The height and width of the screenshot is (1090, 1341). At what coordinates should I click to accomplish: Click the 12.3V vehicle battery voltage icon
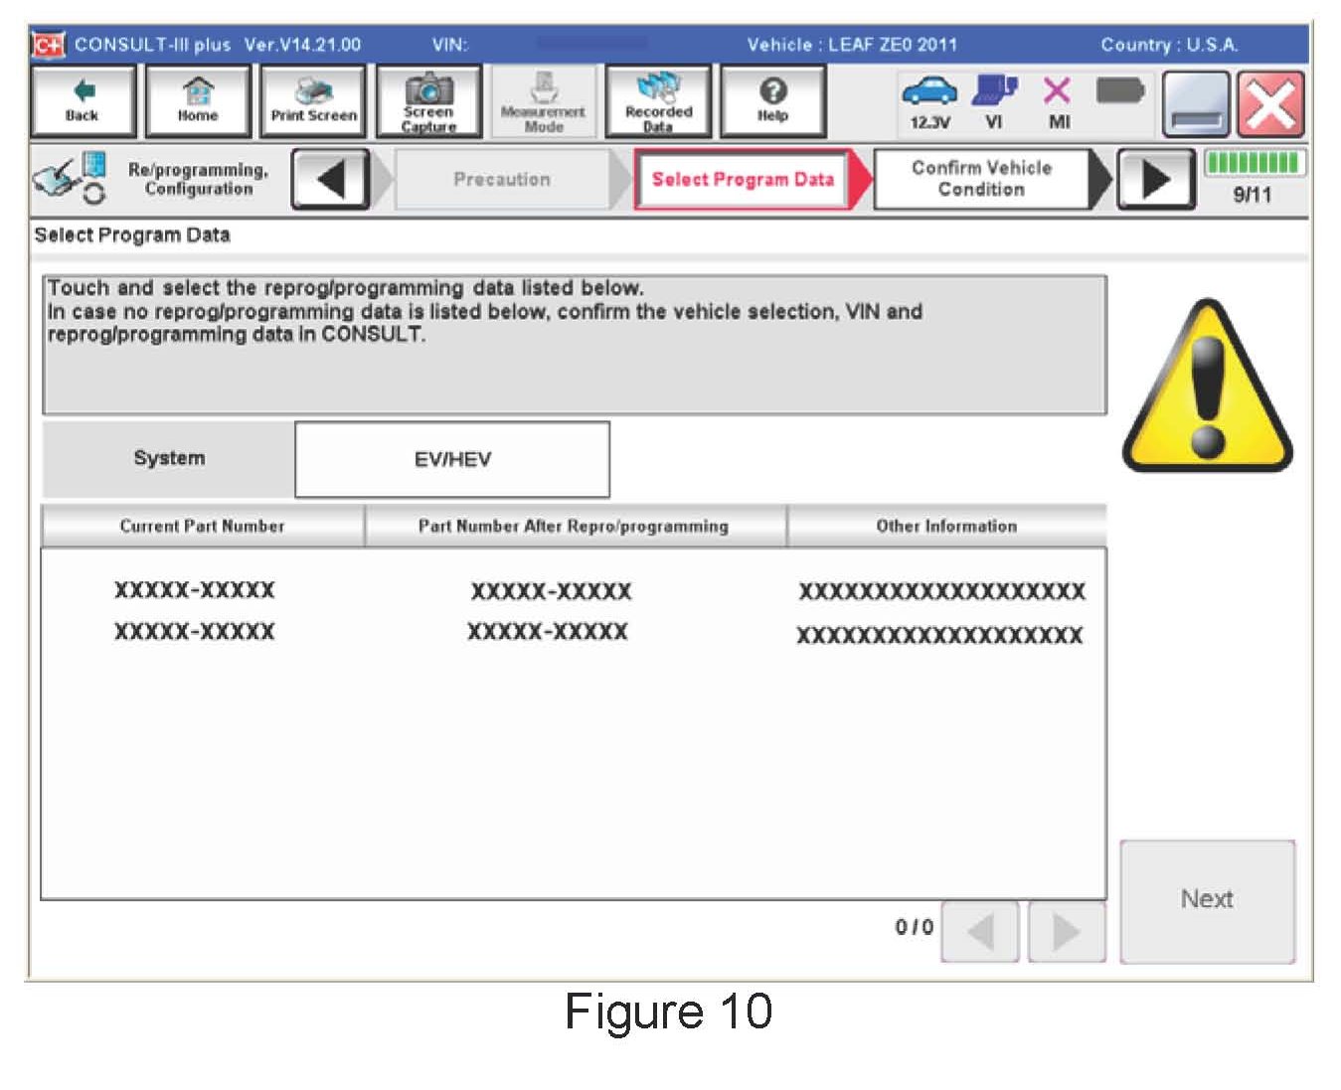[929, 101]
